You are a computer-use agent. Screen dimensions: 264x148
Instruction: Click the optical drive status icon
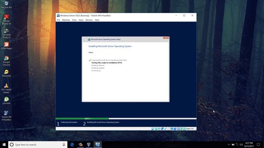(x=156, y=129)
